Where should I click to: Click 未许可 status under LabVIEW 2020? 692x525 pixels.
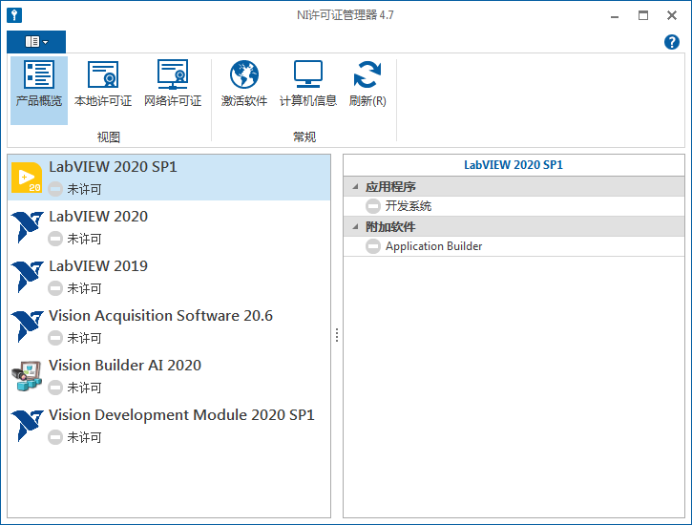click(84, 239)
